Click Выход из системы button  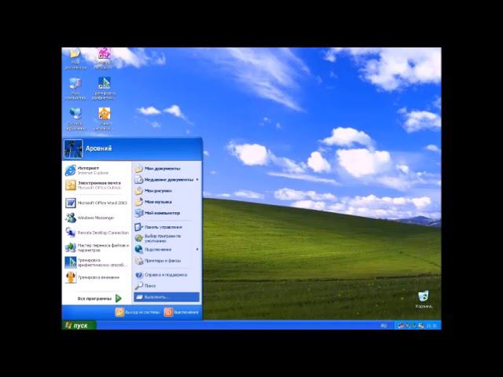pos(138,312)
